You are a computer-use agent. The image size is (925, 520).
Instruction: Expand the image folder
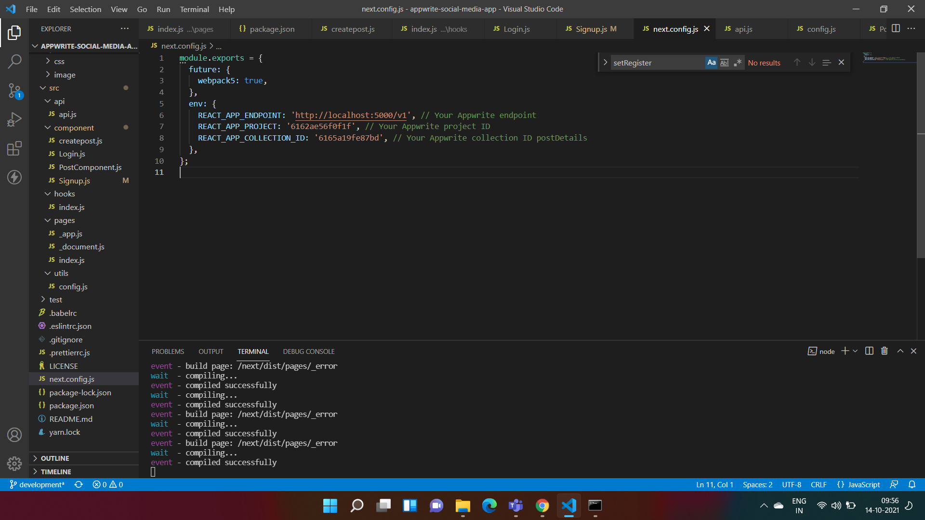(84, 75)
